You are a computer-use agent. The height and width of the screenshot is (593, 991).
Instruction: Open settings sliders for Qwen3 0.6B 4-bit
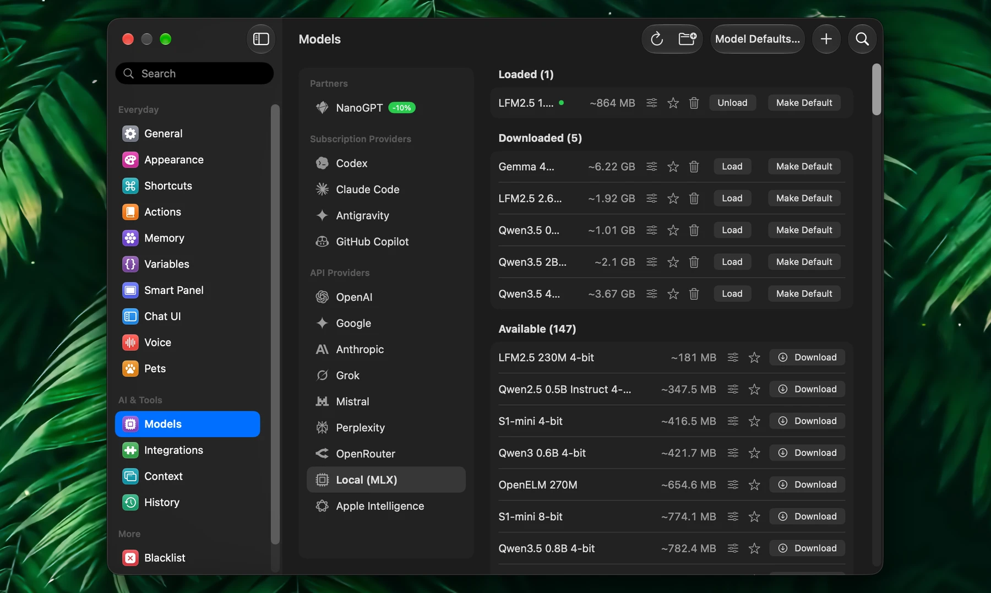pos(733,453)
